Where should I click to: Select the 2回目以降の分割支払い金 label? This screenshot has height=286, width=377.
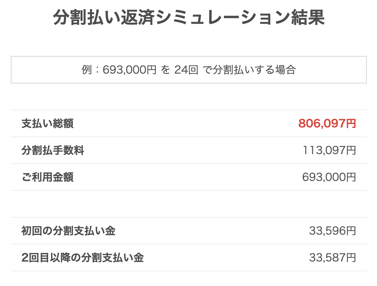click(x=83, y=258)
